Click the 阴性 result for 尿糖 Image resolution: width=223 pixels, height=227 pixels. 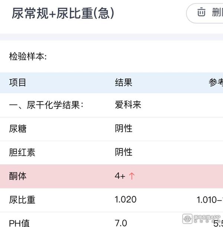coord(123,129)
